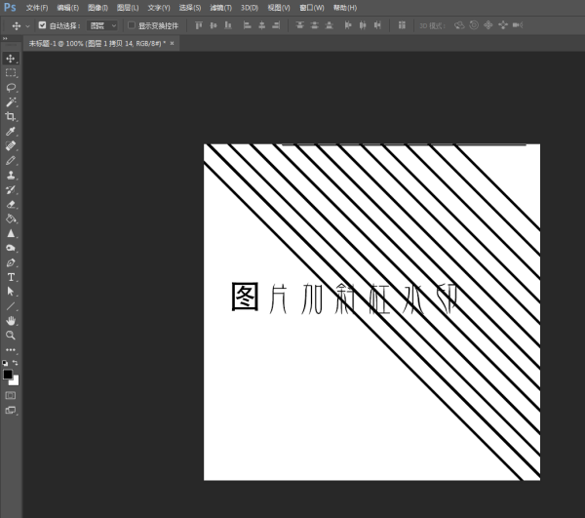Open the extra tools ellipsis menu
Screen dimensions: 585x518
11,350
